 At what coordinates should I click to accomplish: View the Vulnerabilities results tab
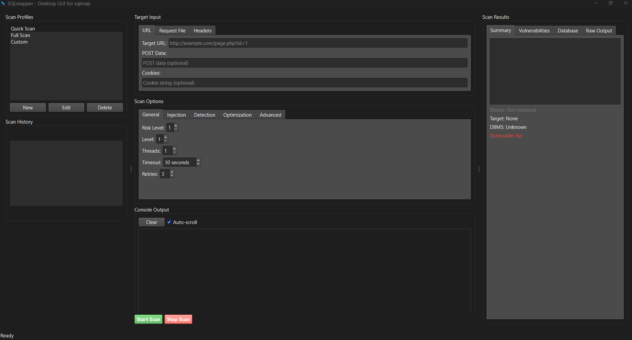point(534,30)
